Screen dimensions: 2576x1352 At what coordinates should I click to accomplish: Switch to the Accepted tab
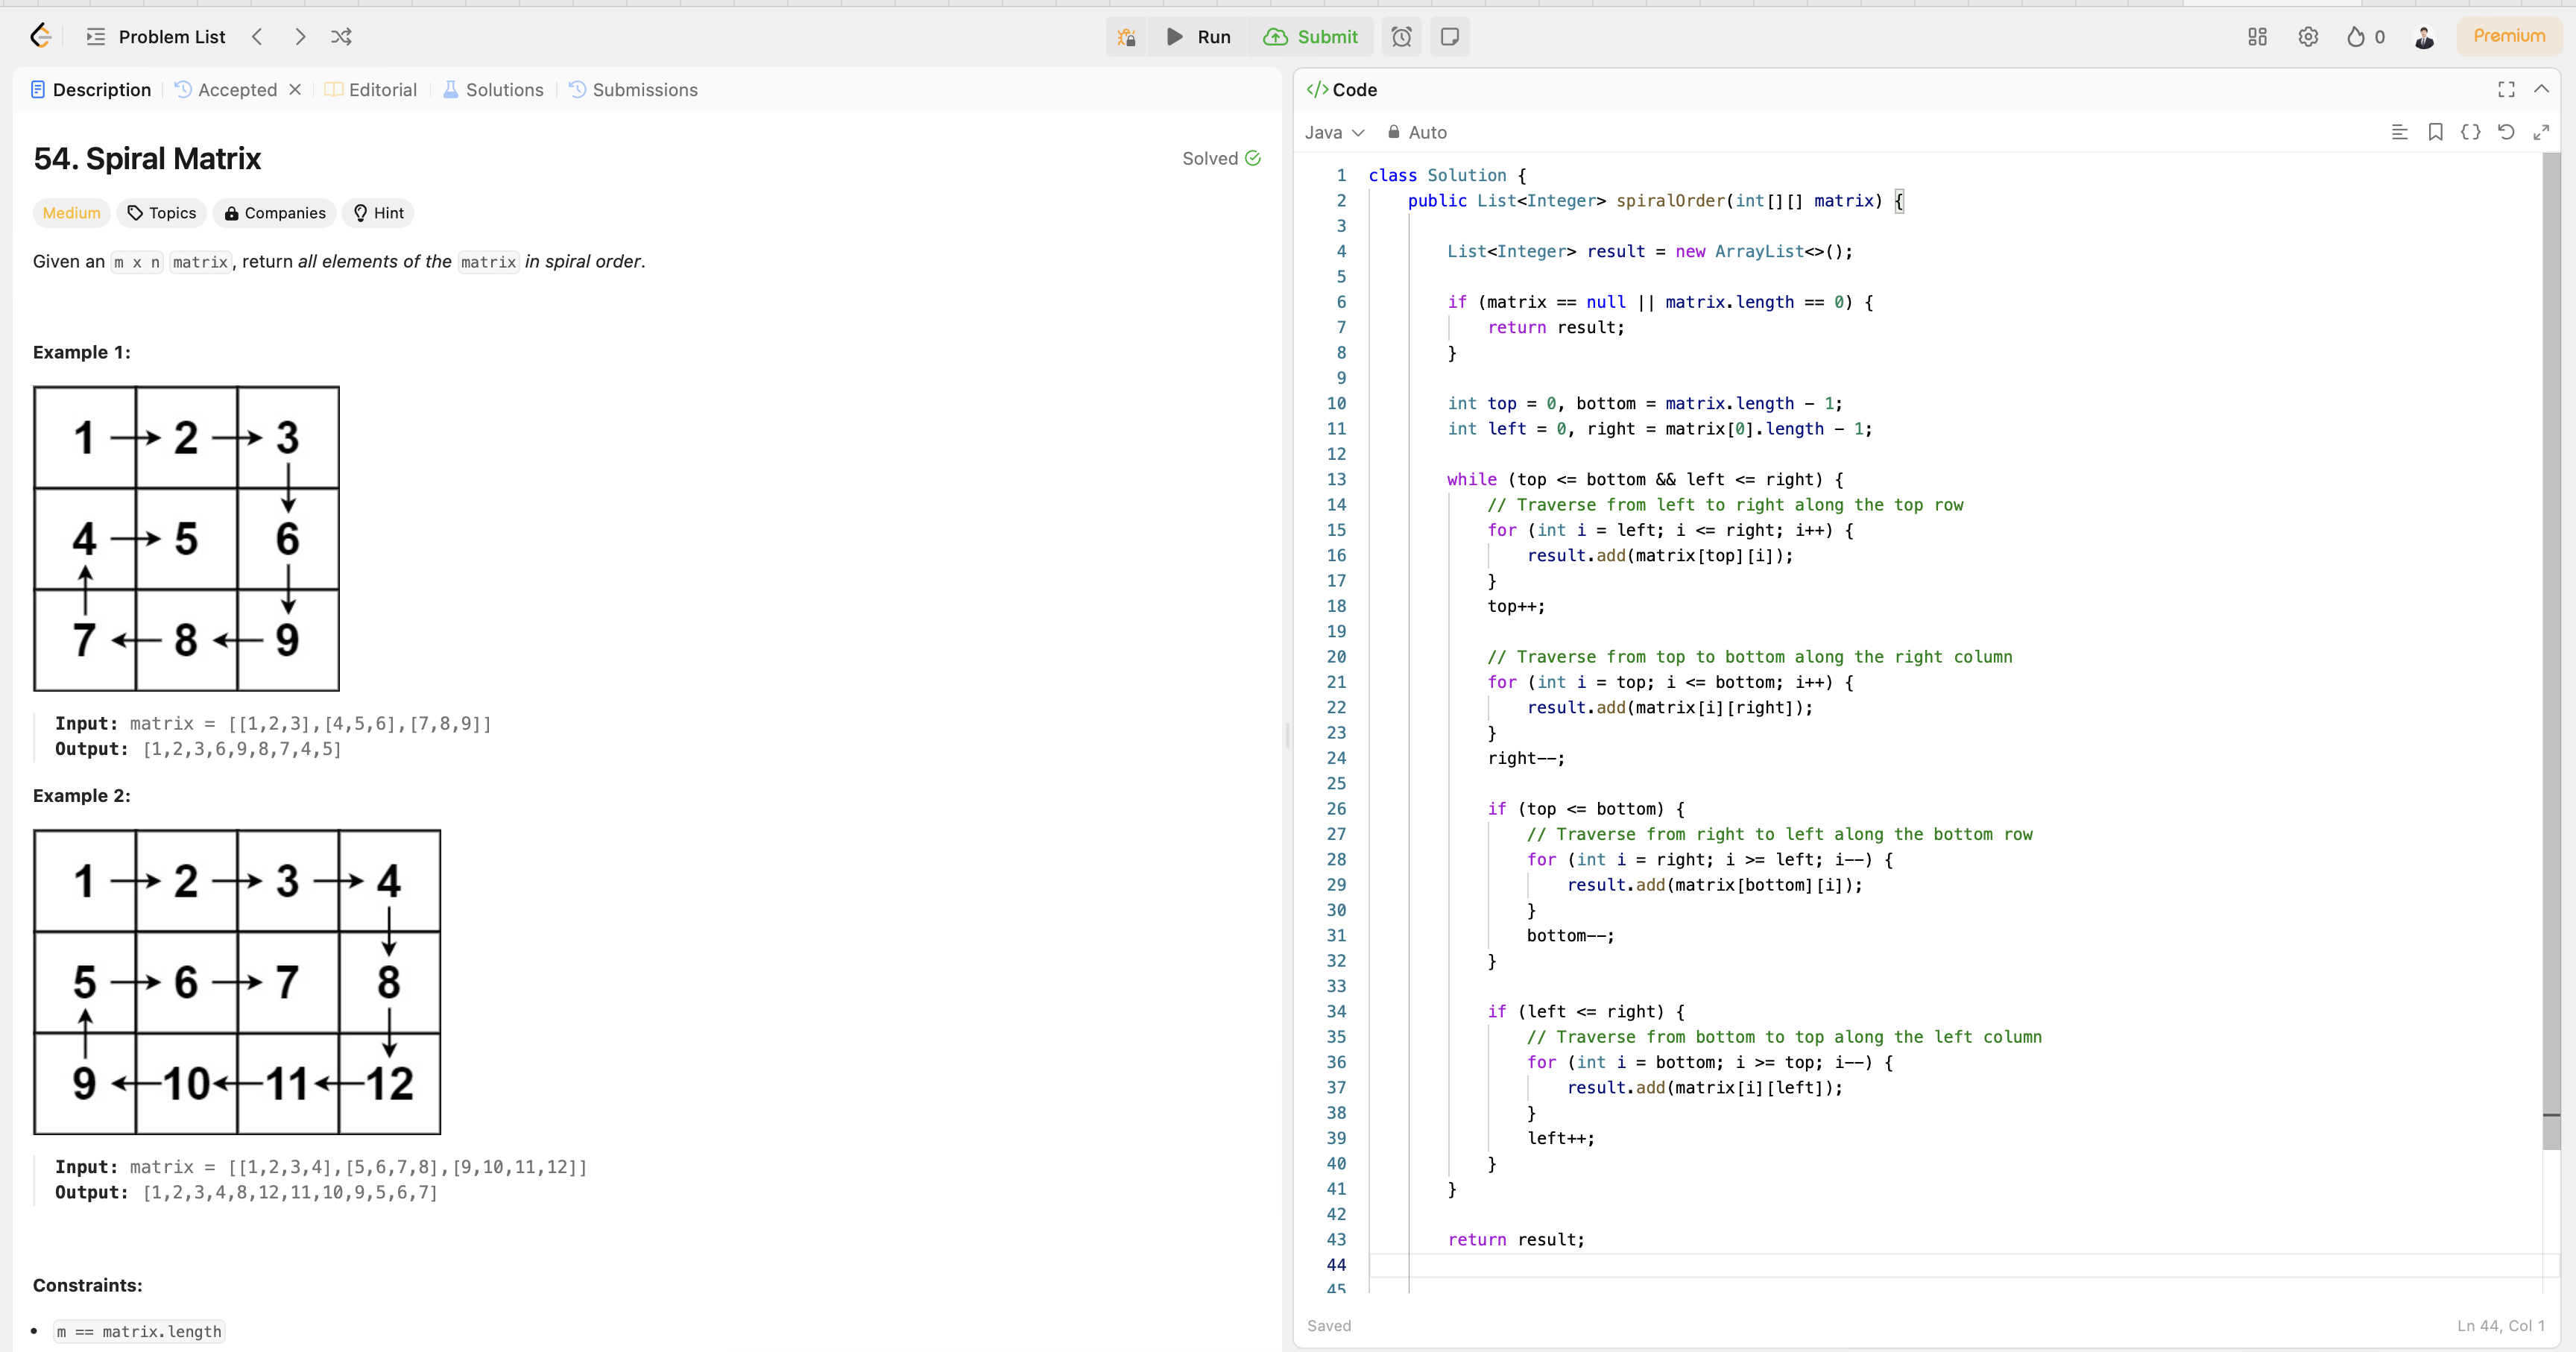(x=227, y=90)
